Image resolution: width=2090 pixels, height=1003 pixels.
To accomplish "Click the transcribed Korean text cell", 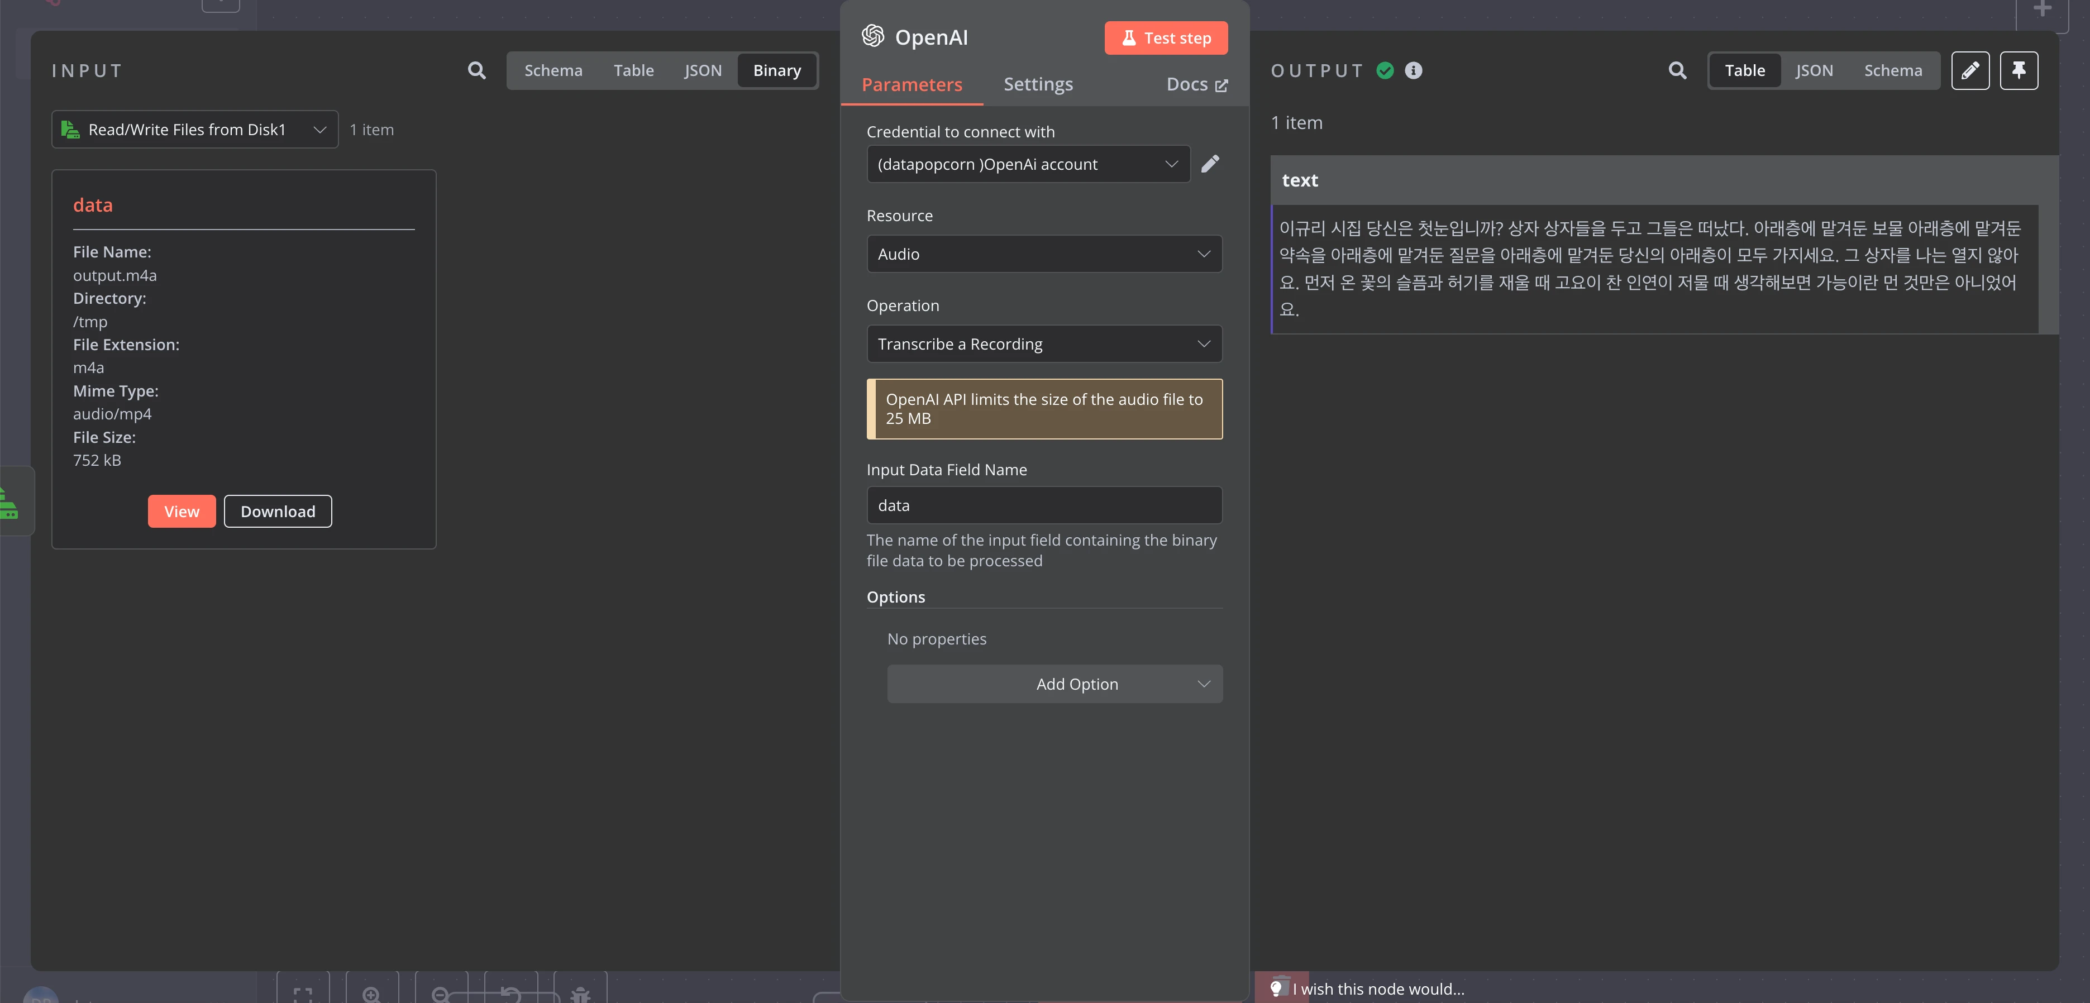I will (x=1654, y=269).
